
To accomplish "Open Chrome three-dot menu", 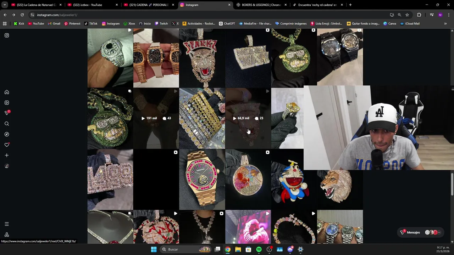I will (x=449, y=15).
